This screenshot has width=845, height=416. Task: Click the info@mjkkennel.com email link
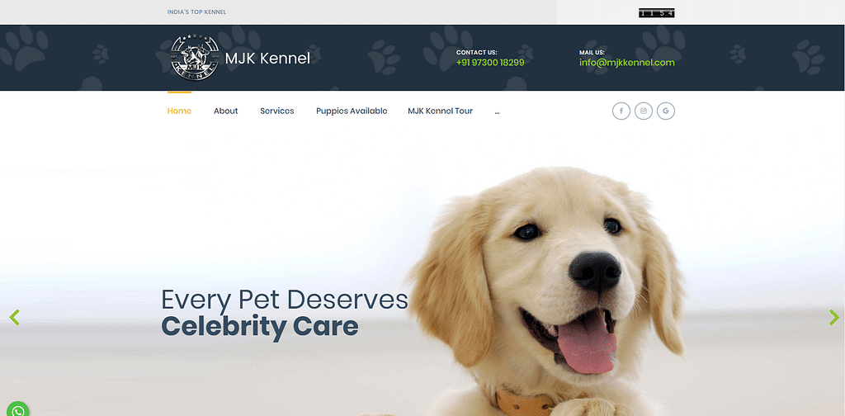(x=627, y=63)
